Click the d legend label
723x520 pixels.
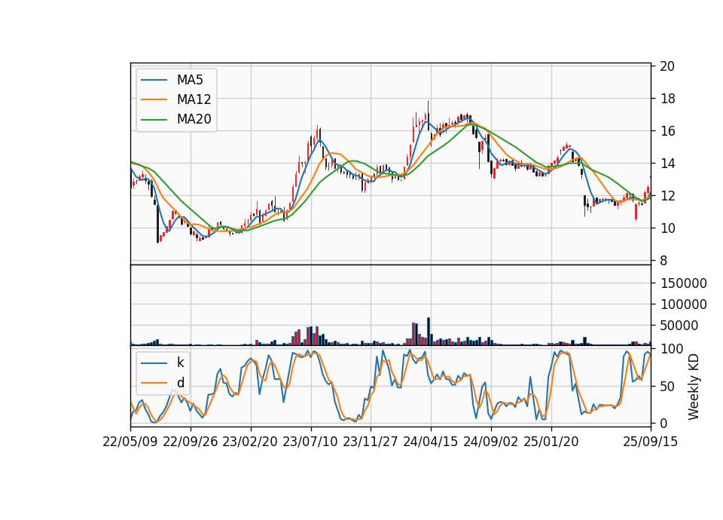click(x=180, y=383)
